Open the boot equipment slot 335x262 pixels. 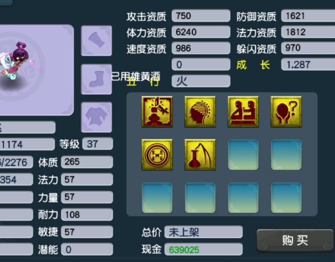coord(97,79)
